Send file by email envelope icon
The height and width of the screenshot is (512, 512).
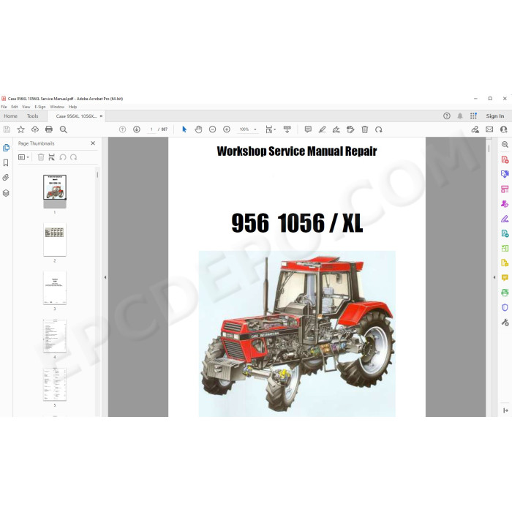point(489,129)
